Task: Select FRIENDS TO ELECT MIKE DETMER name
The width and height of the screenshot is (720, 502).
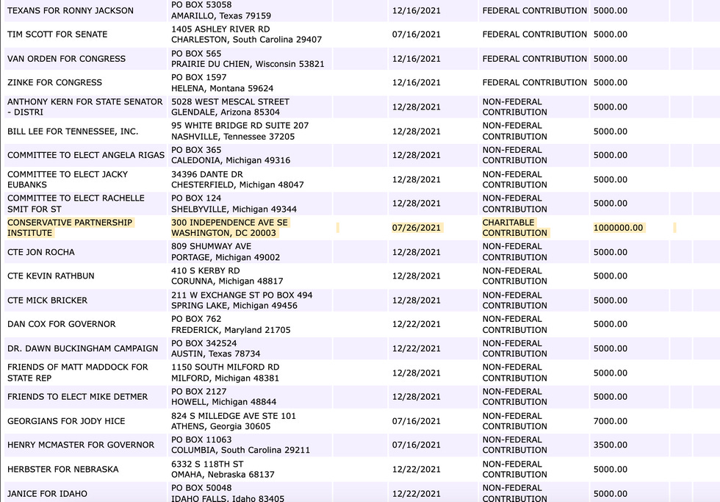Action: coord(78,397)
